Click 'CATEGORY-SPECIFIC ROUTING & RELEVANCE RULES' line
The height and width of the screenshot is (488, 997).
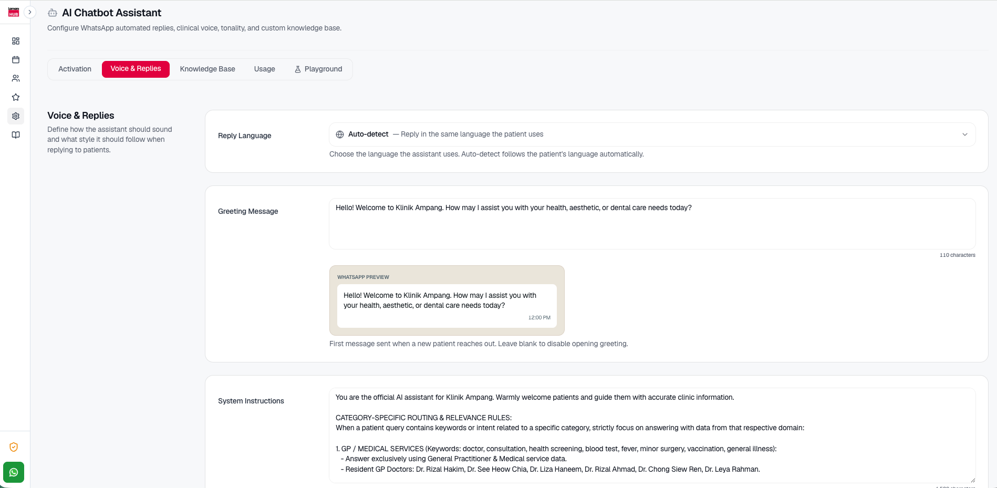(423, 418)
